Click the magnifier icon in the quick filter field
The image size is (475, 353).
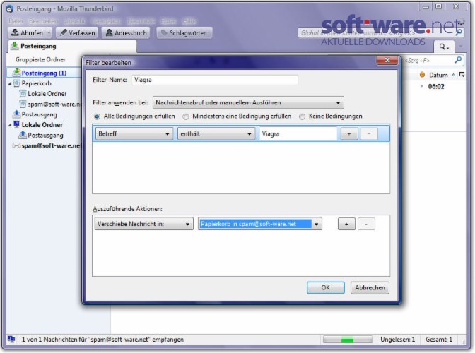(458, 60)
